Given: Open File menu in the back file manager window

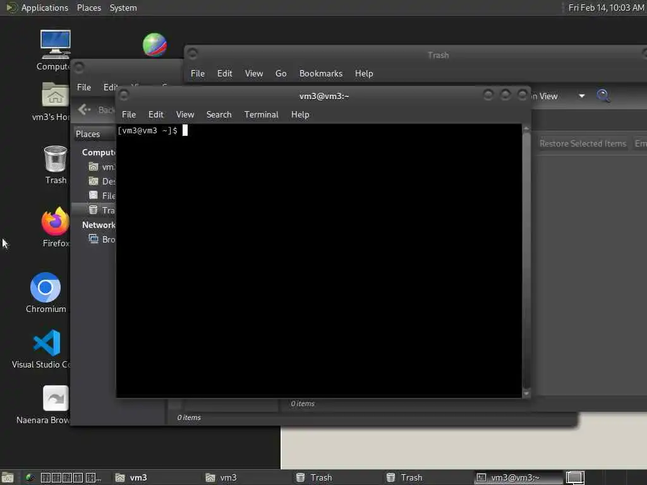Looking at the screenshot, I should [x=84, y=87].
